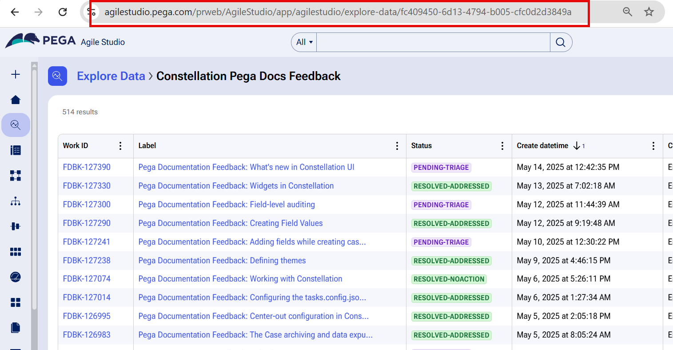The height and width of the screenshot is (350, 673).
Task: Open the gauge dashboard sidebar icon
Action: point(16,277)
